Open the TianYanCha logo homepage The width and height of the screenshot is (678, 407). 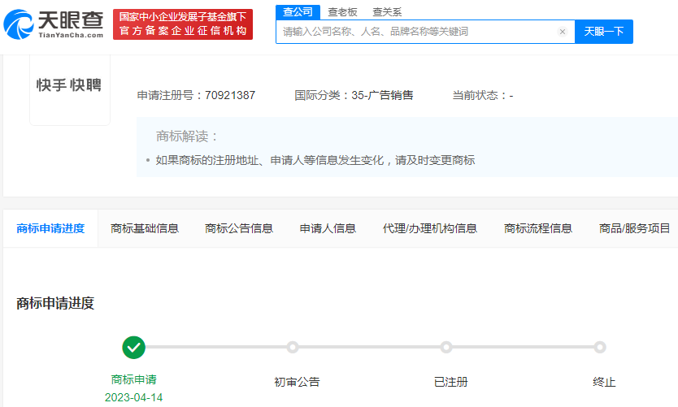(x=54, y=24)
